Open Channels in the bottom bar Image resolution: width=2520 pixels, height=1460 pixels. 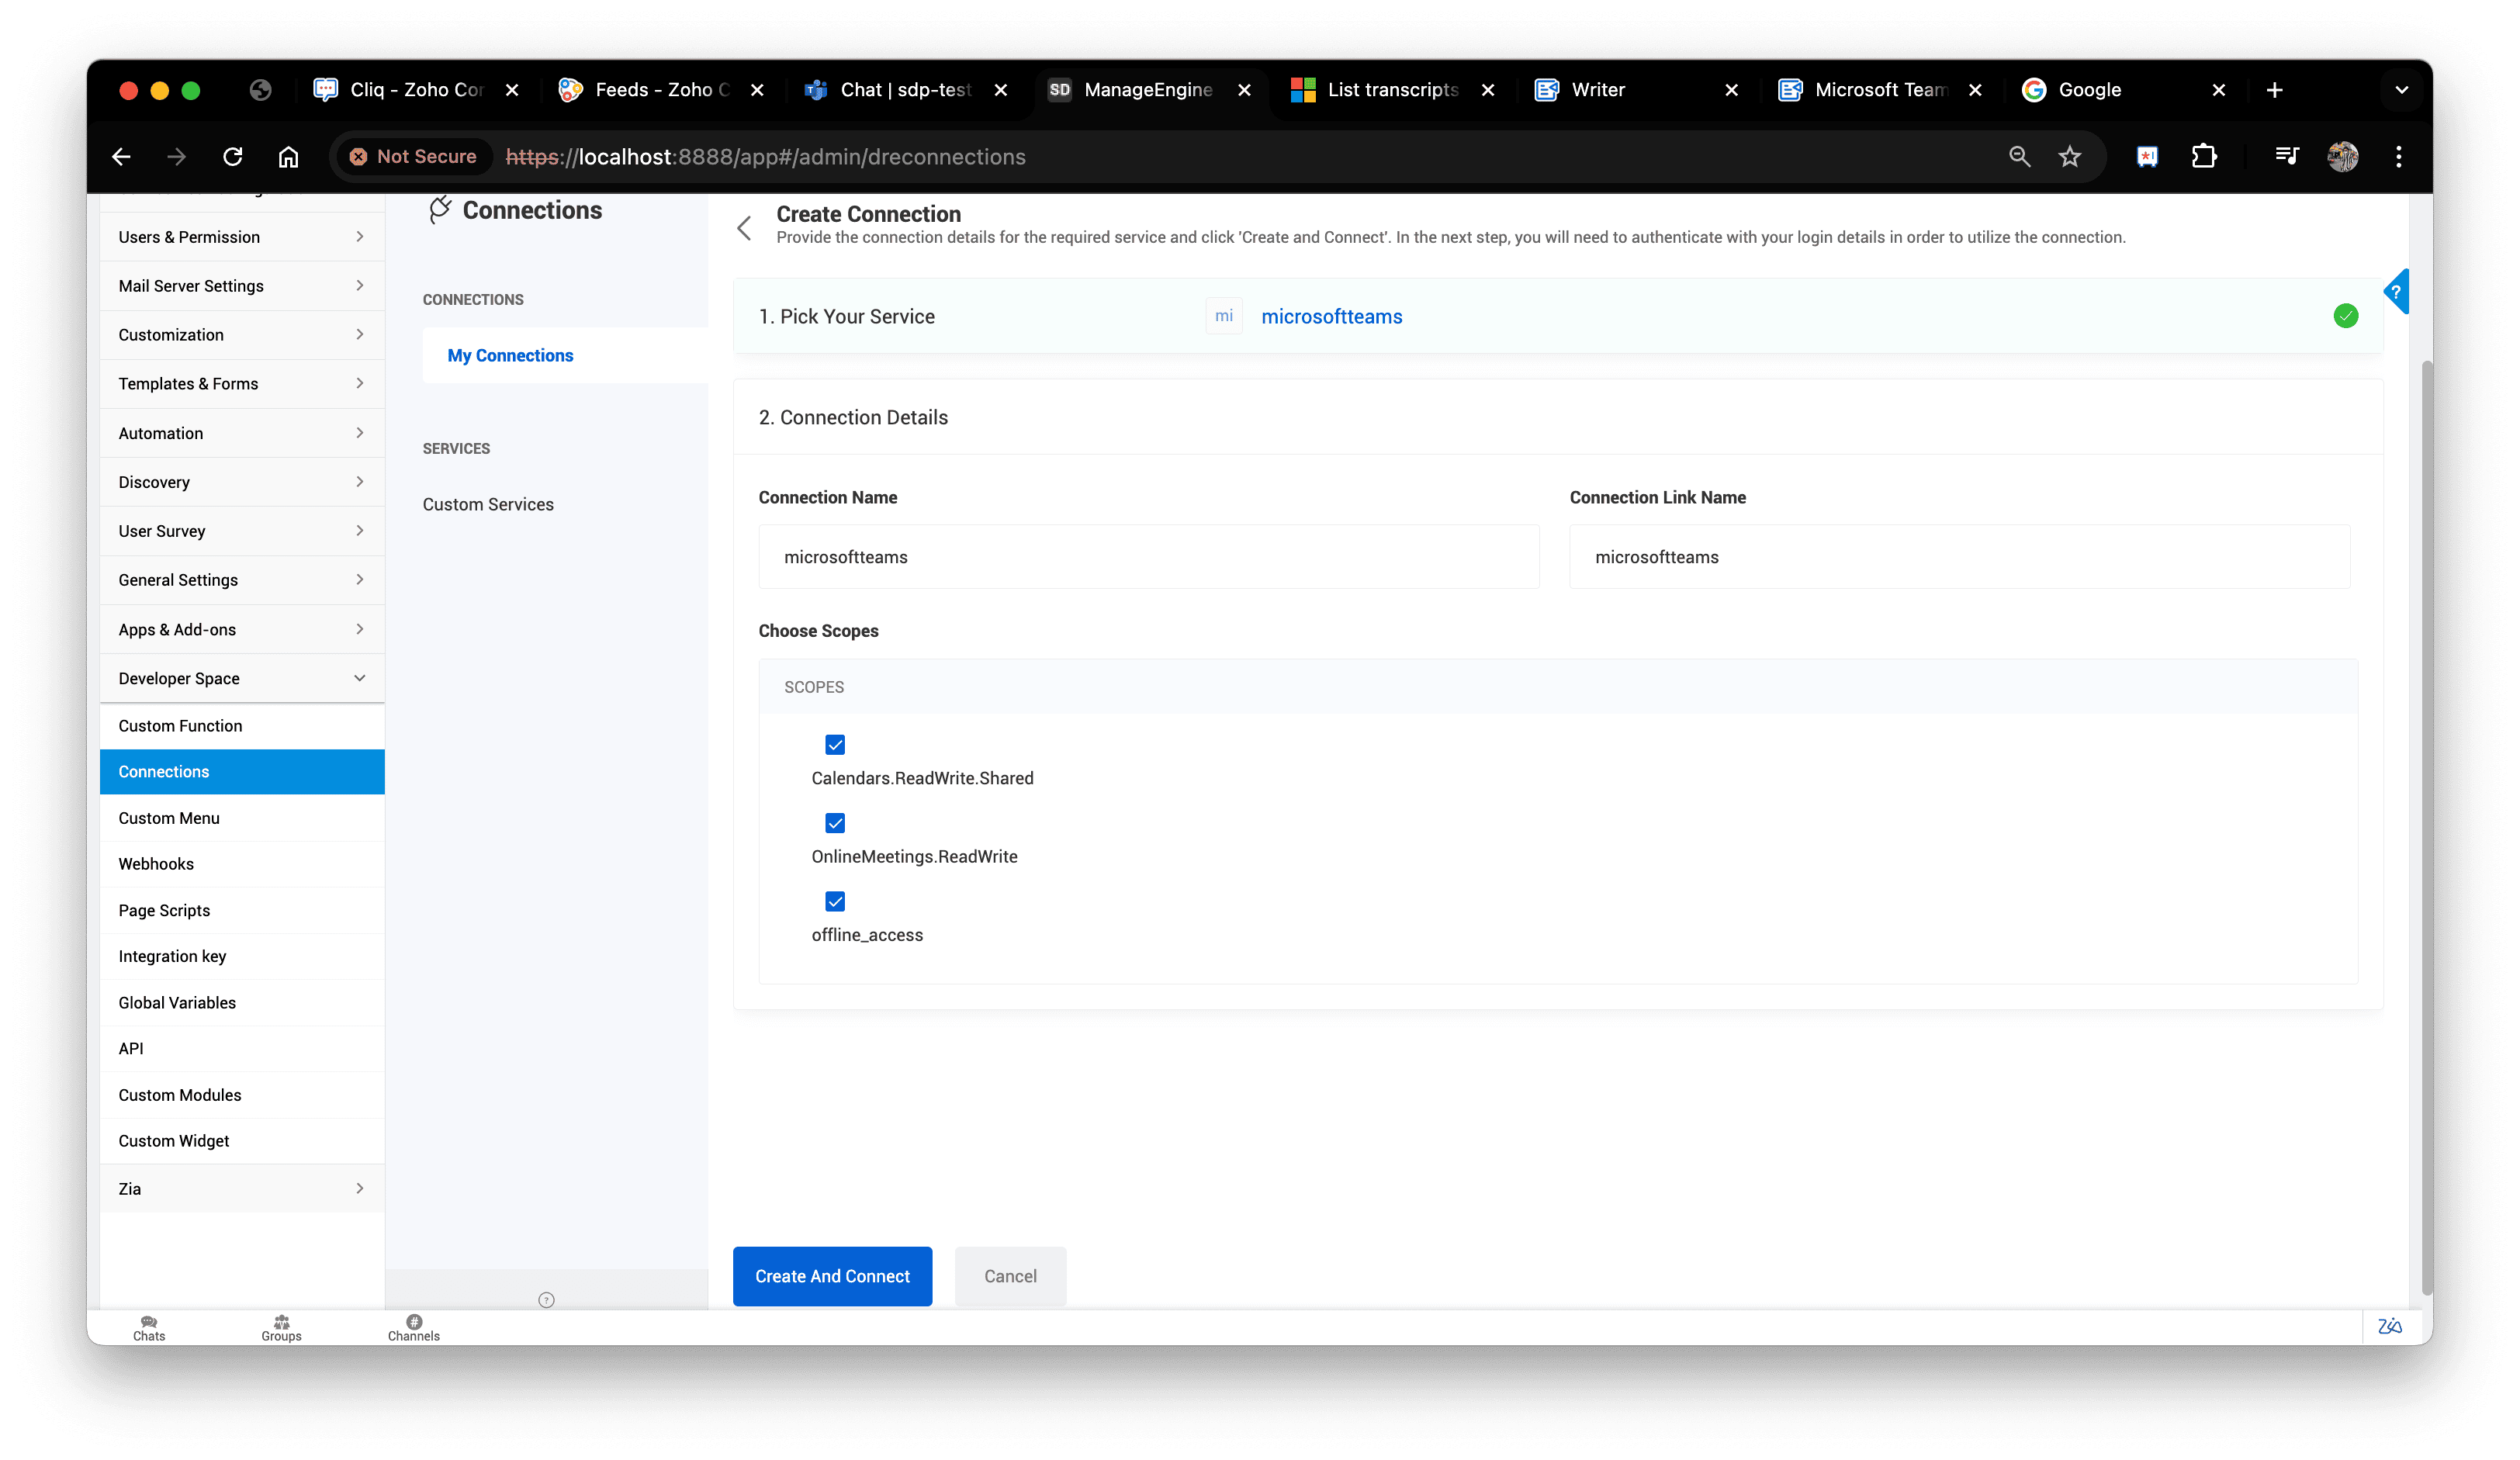pos(413,1327)
